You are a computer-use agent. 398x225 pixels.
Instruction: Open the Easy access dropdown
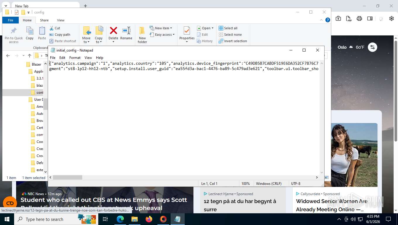pos(162,35)
